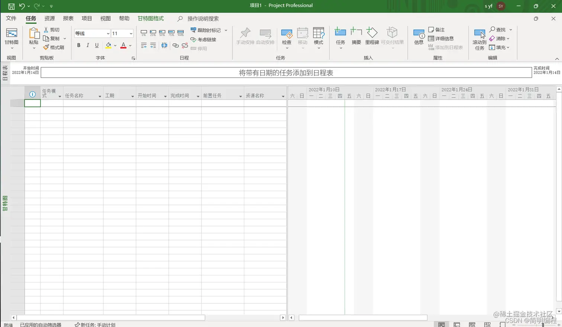
Task: Open the Fill (填充) dropdown
Action: coord(499,48)
